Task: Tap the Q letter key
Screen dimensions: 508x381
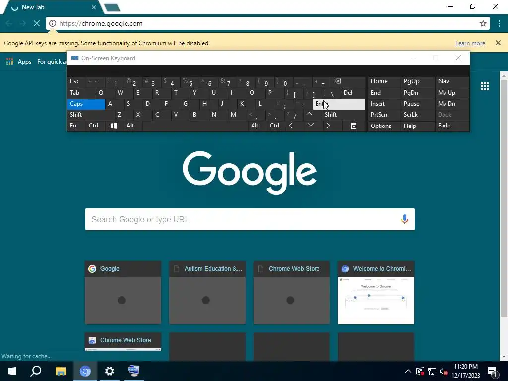Action: pos(105,93)
